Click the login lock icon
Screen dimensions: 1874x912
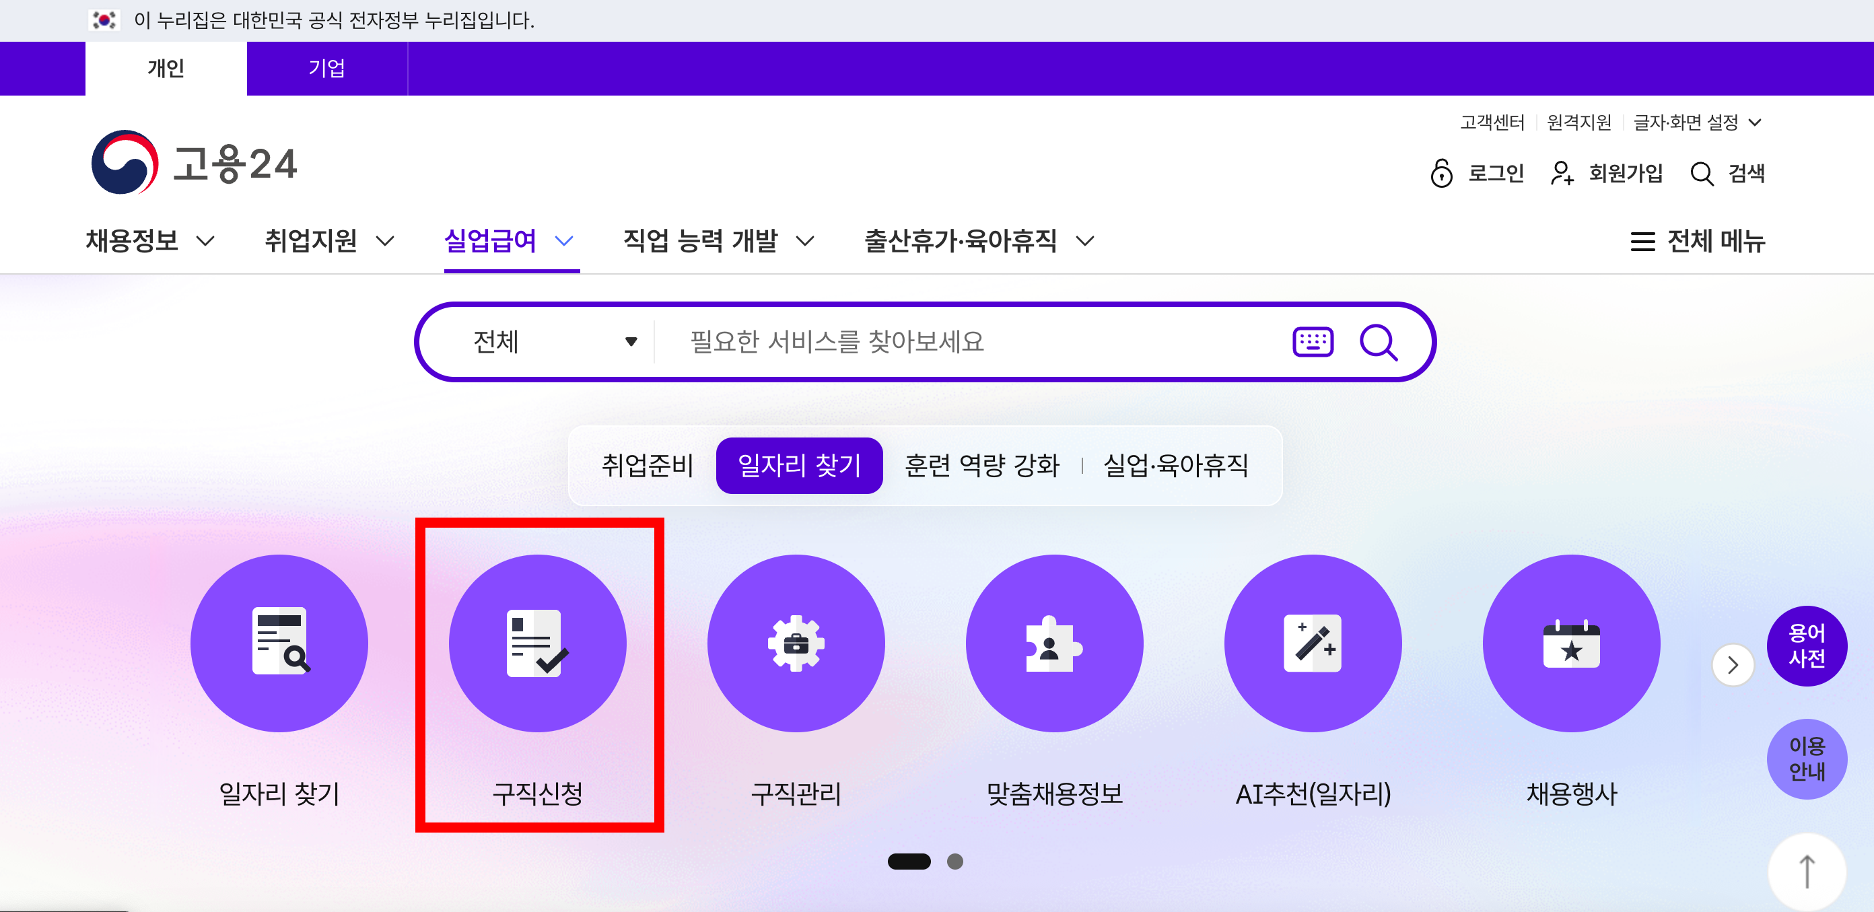click(1441, 173)
